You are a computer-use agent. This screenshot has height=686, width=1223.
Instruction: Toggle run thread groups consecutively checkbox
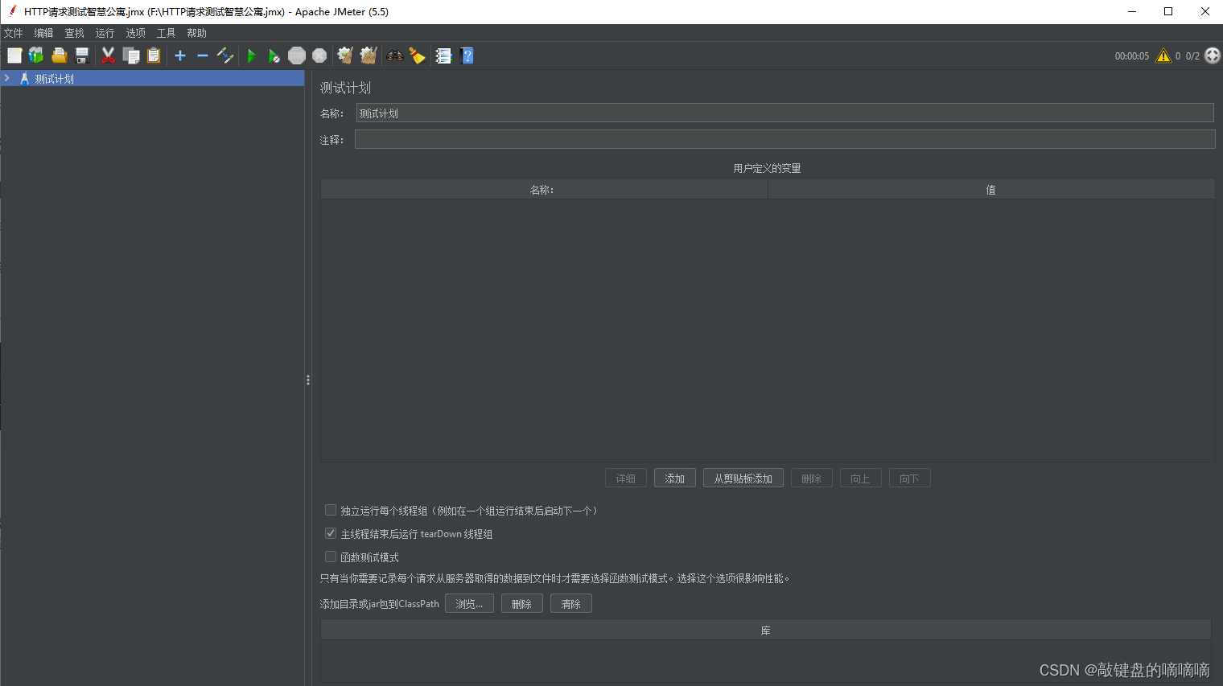tap(331, 510)
